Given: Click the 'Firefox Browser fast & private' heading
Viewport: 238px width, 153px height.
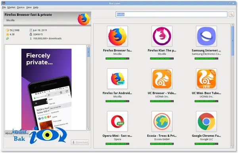Looking at the screenshot, I should [28, 15].
